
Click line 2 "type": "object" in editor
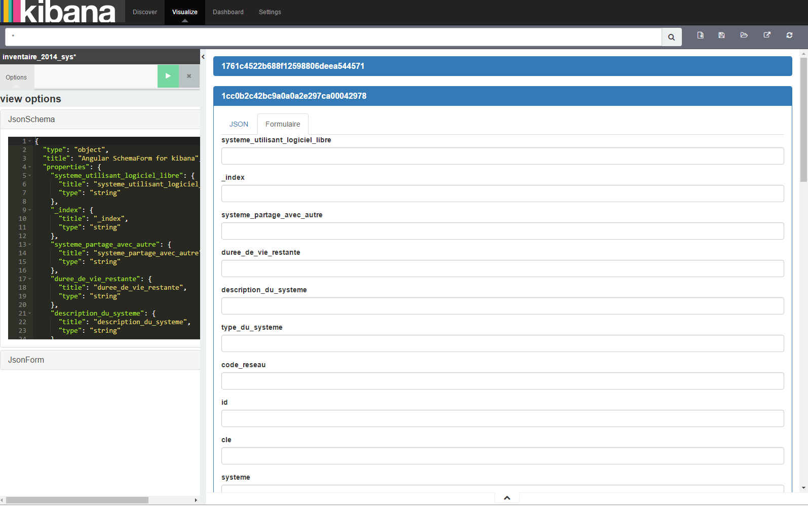tap(75, 150)
